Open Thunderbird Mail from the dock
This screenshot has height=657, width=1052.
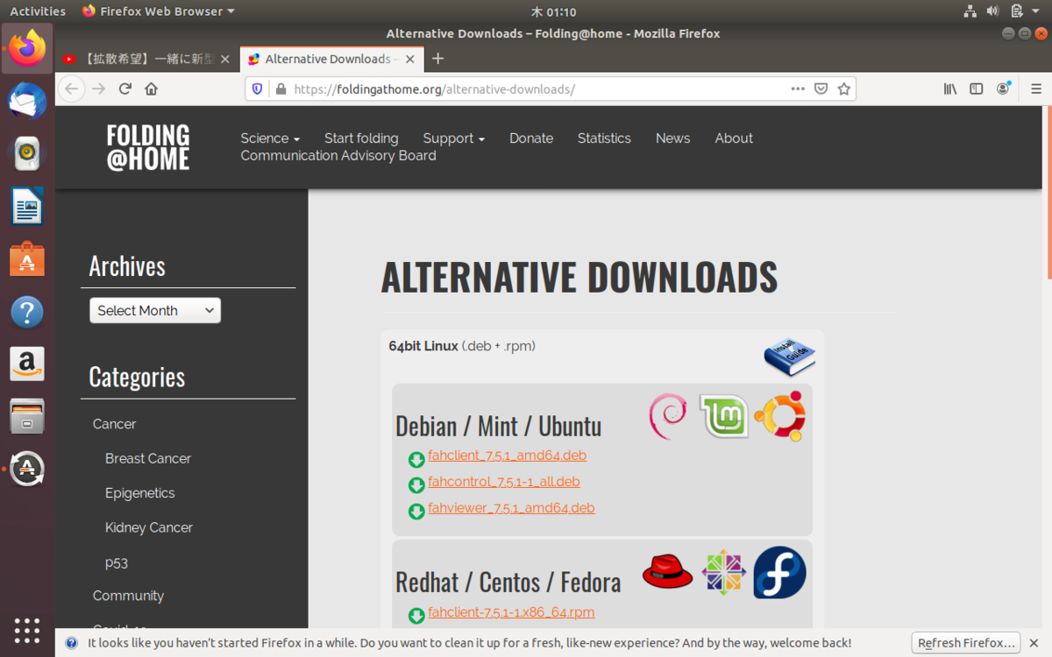click(x=27, y=101)
